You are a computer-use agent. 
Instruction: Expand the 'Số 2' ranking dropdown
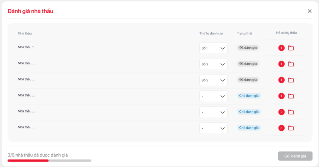coord(213,65)
